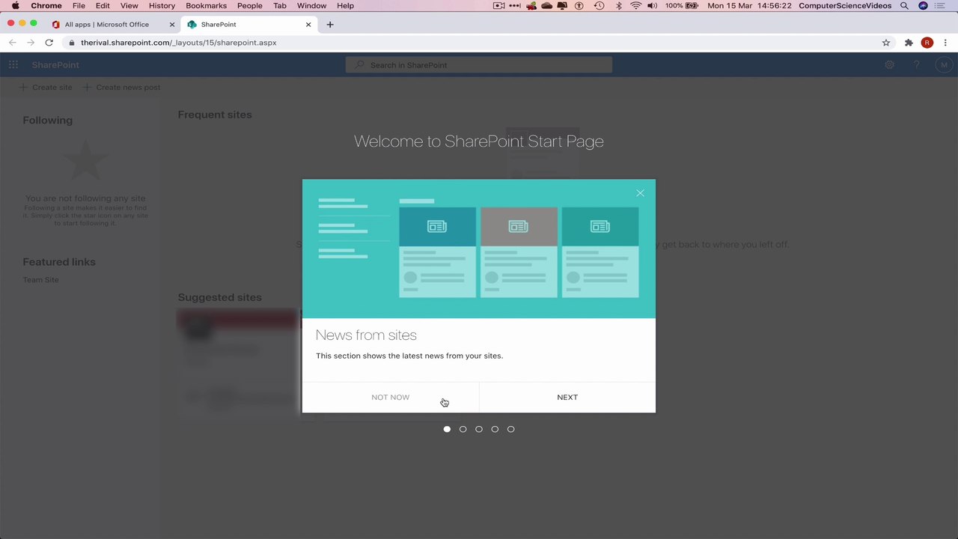Open the People menu
Viewport: 958px width, 539px height.
[x=250, y=5]
